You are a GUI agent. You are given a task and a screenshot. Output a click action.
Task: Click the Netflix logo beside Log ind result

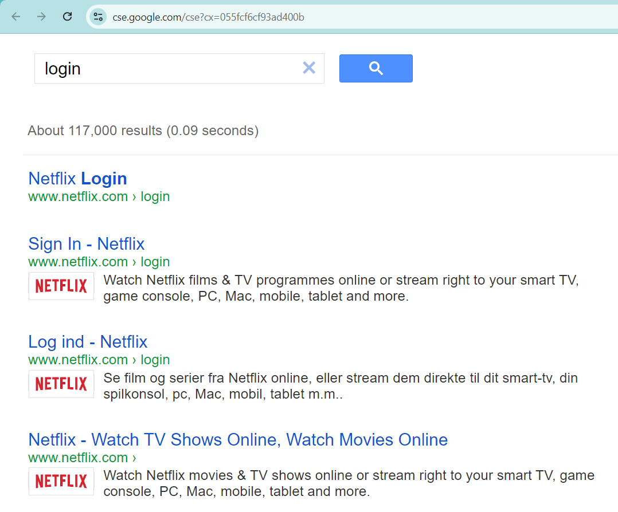[x=61, y=384]
